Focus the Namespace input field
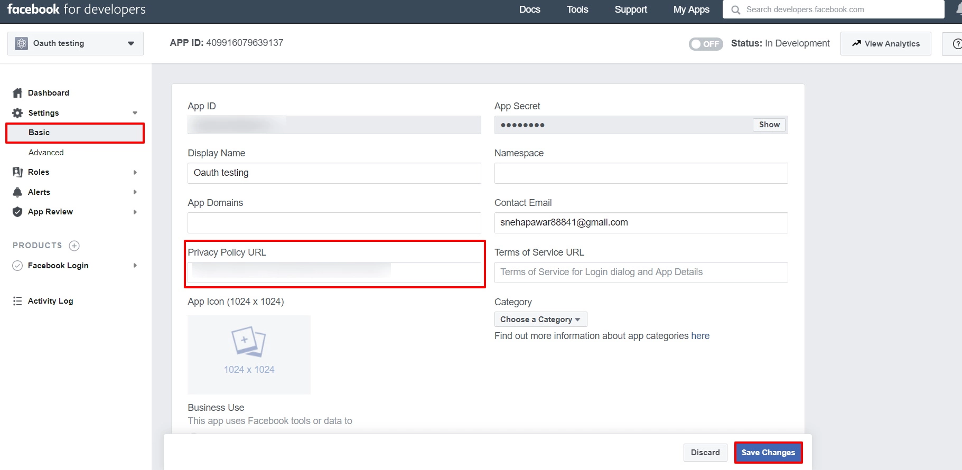 pos(641,173)
